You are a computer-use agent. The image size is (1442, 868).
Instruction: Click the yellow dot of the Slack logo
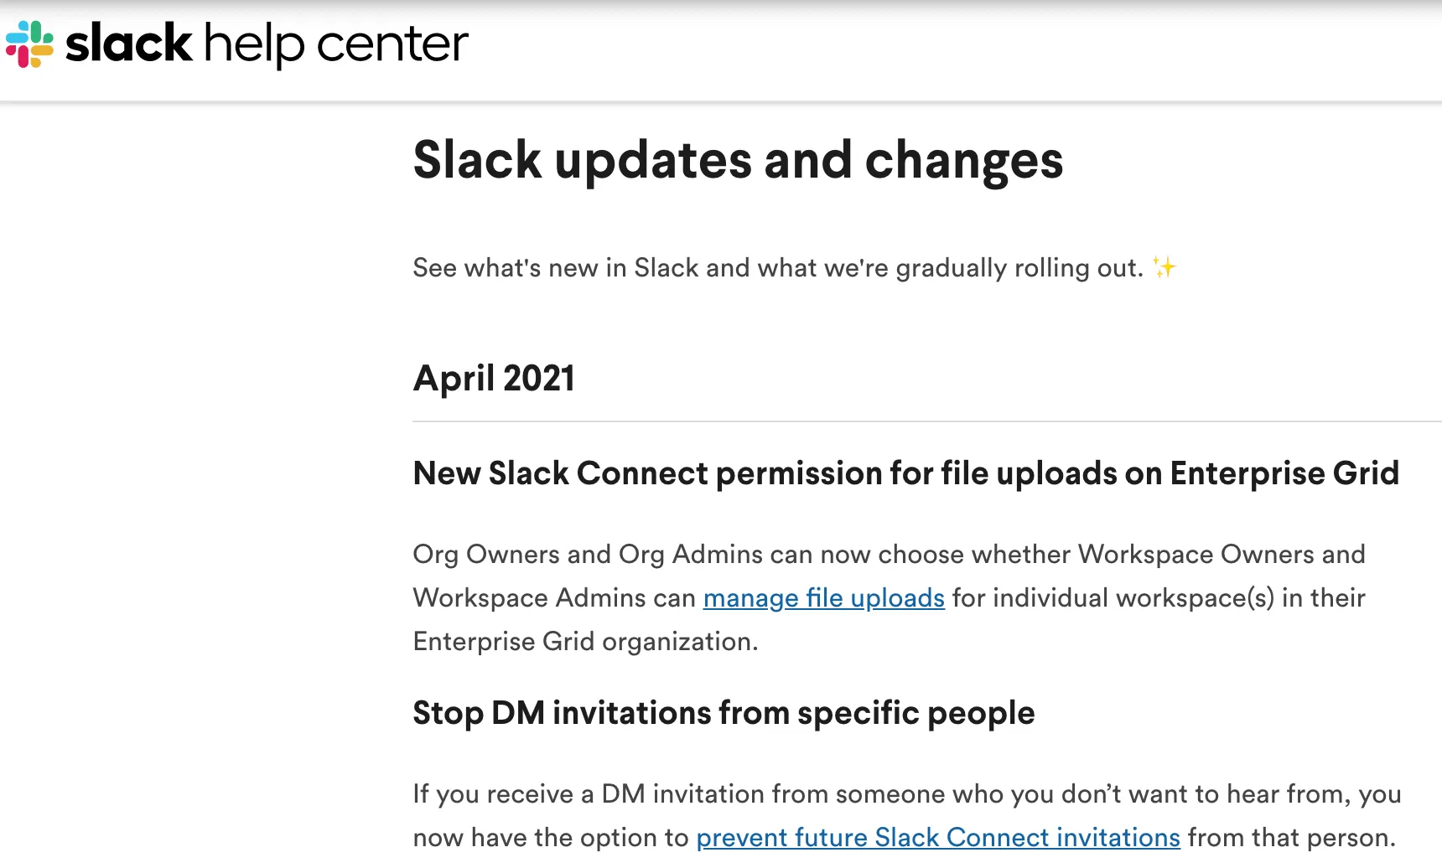42,49
